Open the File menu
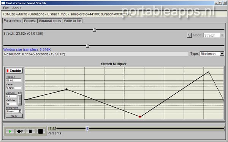 [x=6, y=8]
